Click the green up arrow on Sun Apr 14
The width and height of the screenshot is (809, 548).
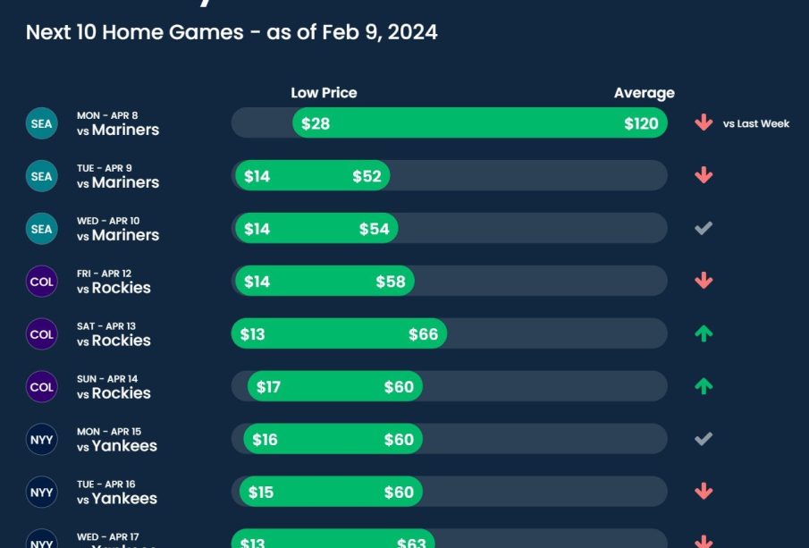pos(704,386)
